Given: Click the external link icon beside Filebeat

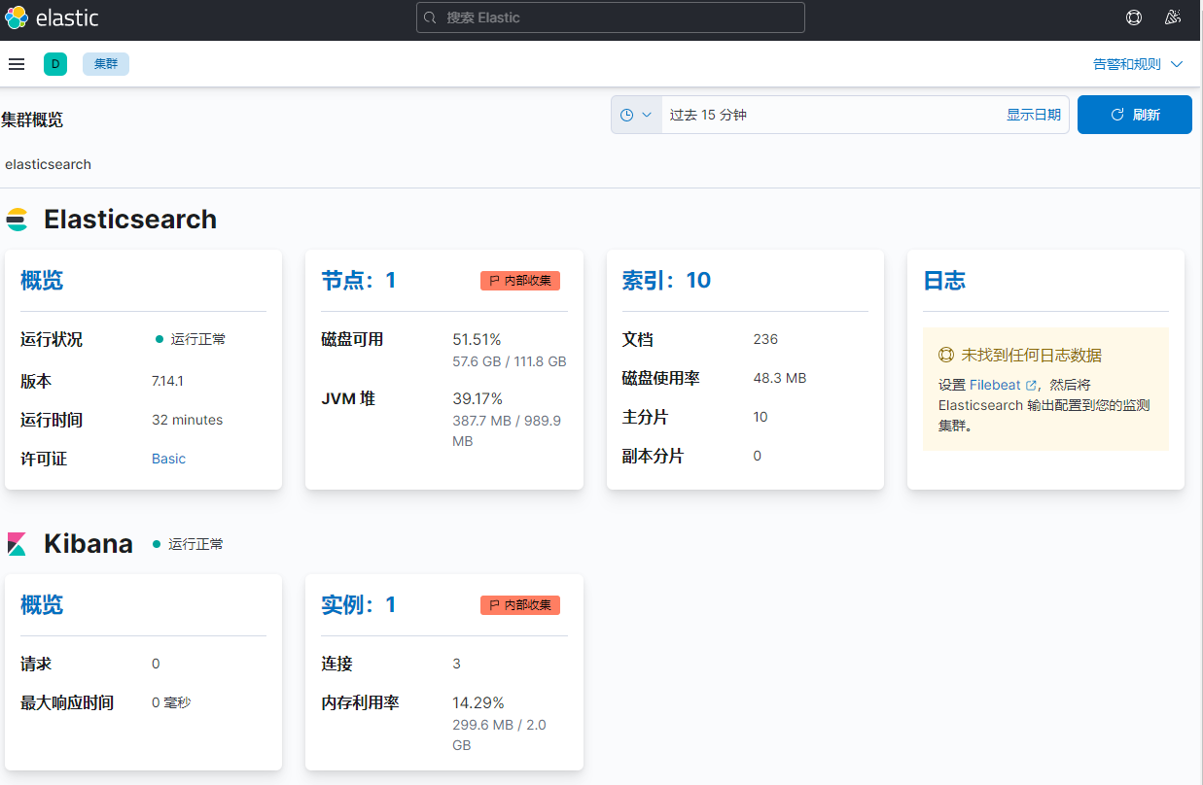Looking at the screenshot, I should click(1031, 386).
